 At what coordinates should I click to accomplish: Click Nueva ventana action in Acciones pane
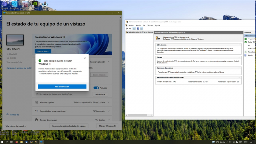(252, 49)
